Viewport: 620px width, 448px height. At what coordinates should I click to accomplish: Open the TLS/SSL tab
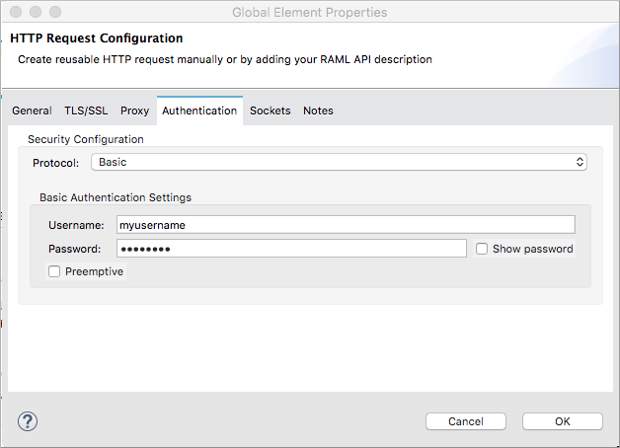(86, 111)
